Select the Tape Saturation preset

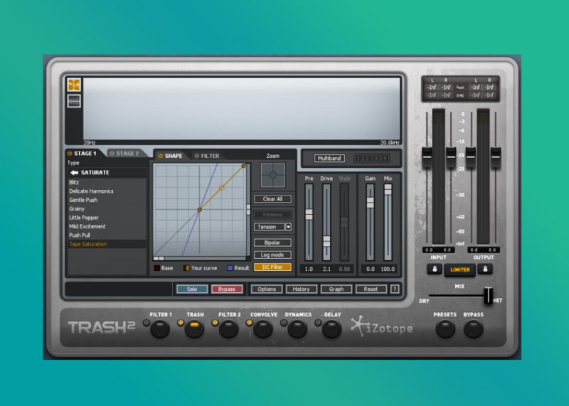click(107, 244)
